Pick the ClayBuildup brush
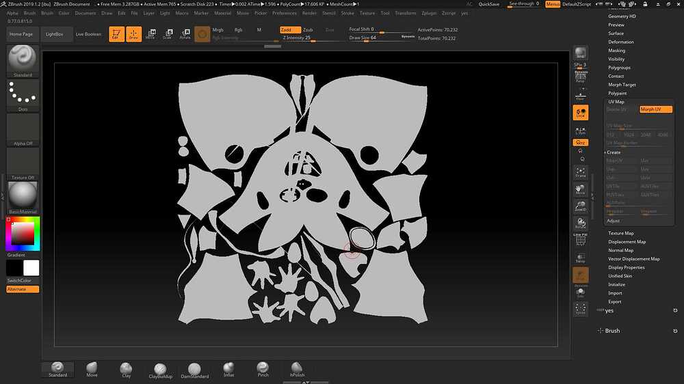 coord(160,370)
